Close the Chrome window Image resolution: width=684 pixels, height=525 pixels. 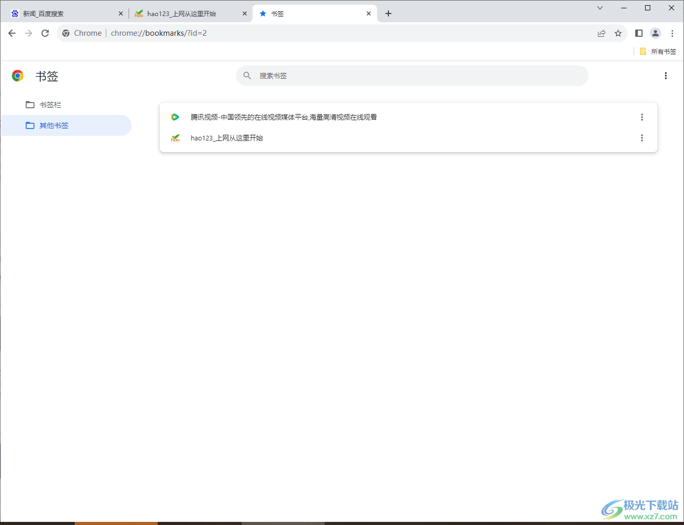coord(672,8)
